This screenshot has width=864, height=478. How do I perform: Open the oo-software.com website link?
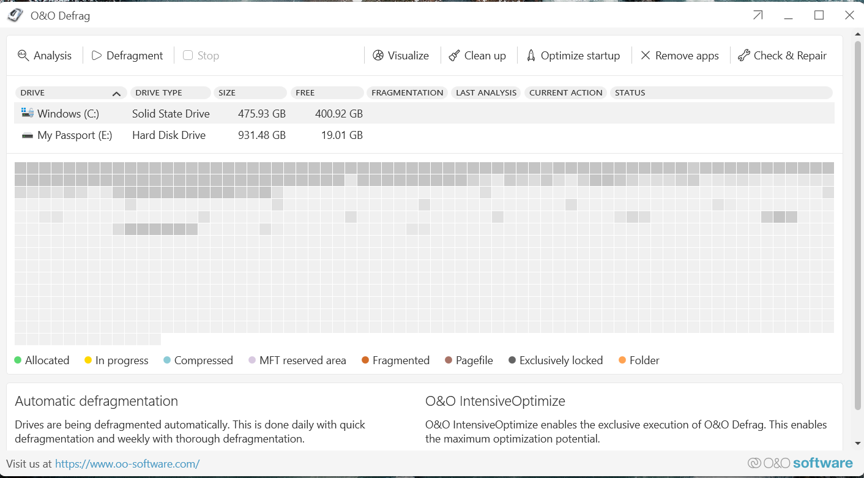click(x=127, y=464)
